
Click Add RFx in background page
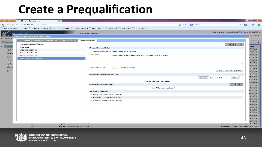tap(8, 42)
